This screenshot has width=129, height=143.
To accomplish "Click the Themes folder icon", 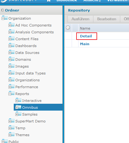I will 12,134.
